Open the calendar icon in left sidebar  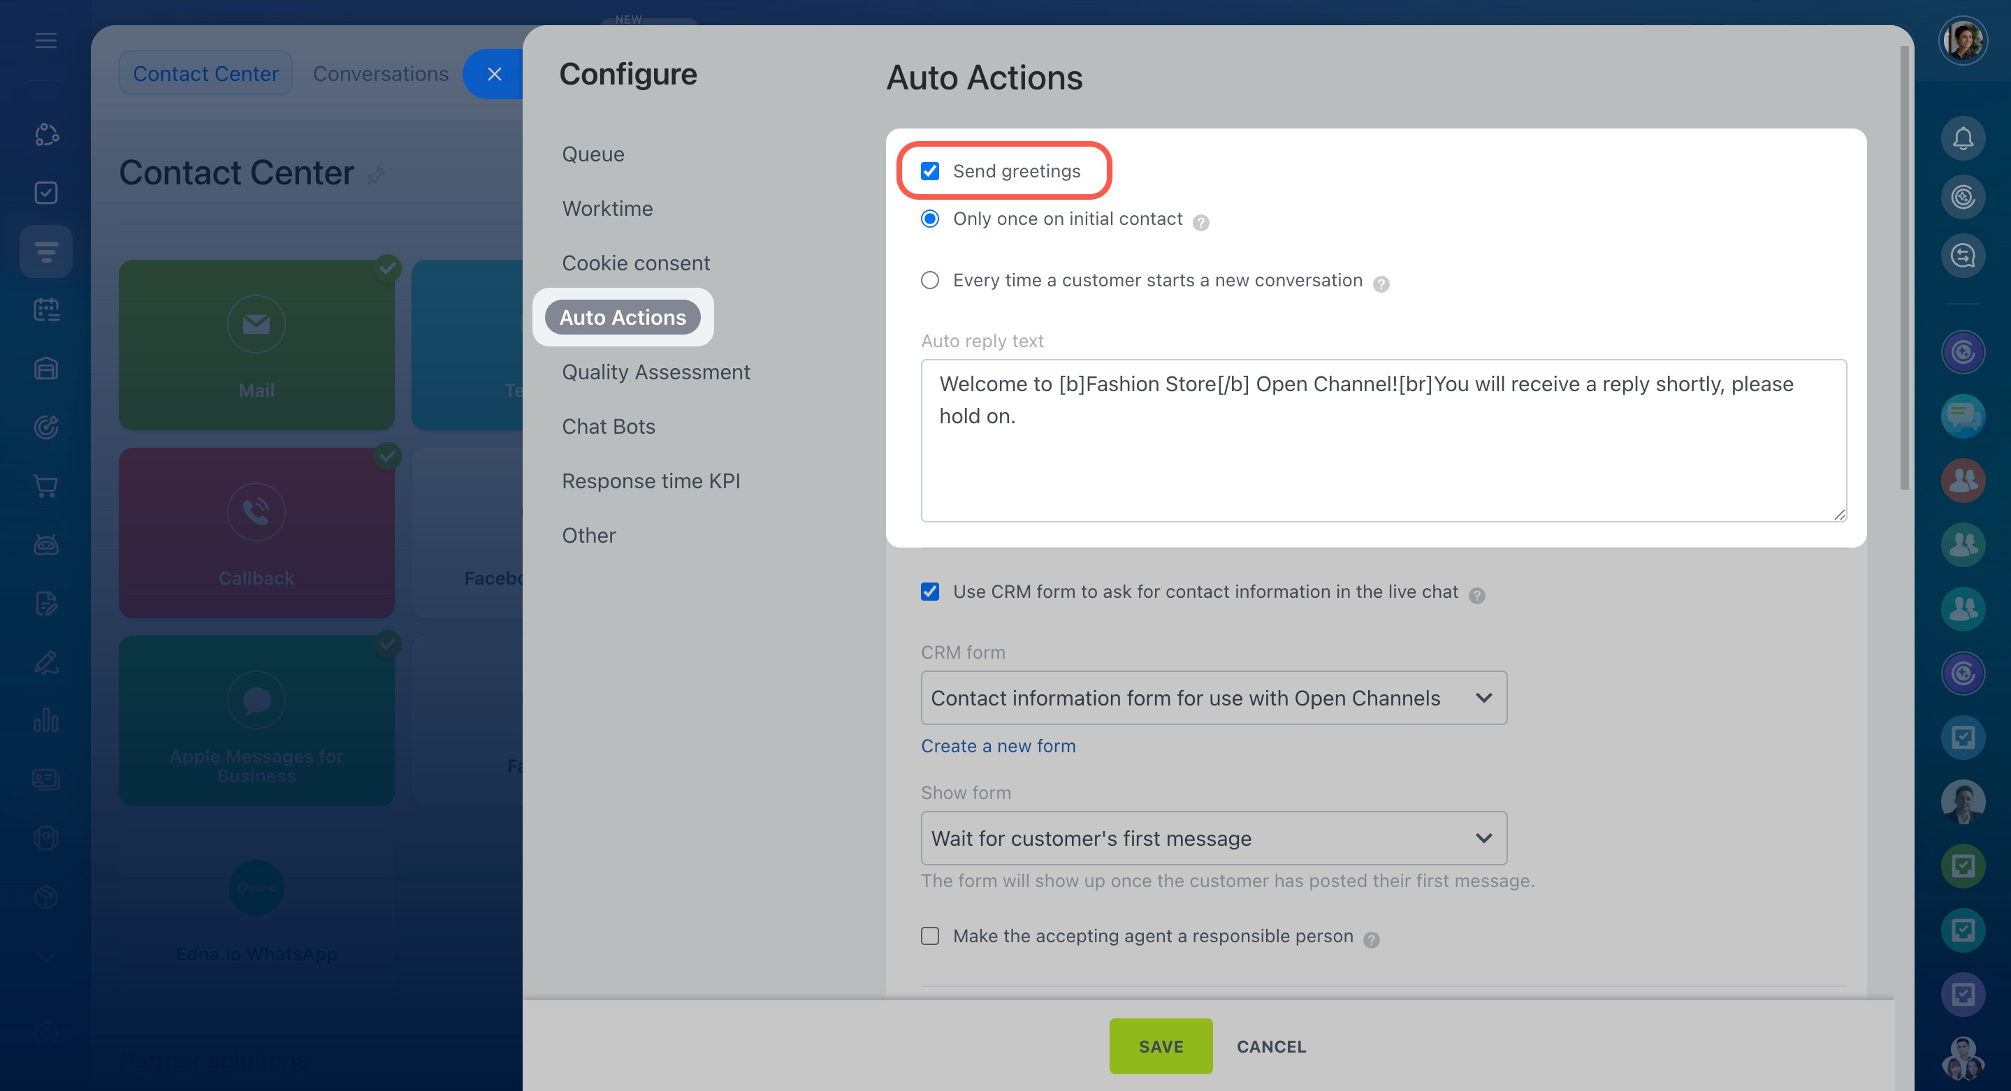46,310
